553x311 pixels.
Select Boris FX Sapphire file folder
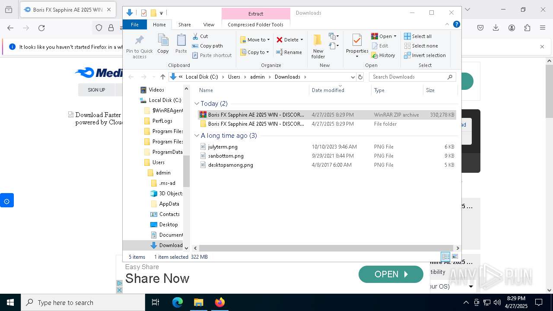click(x=327, y=124)
